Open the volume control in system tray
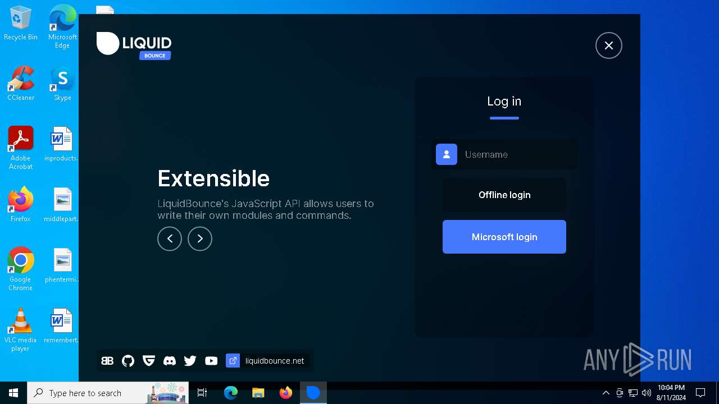Image resolution: width=719 pixels, height=404 pixels. (x=647, y=393)
